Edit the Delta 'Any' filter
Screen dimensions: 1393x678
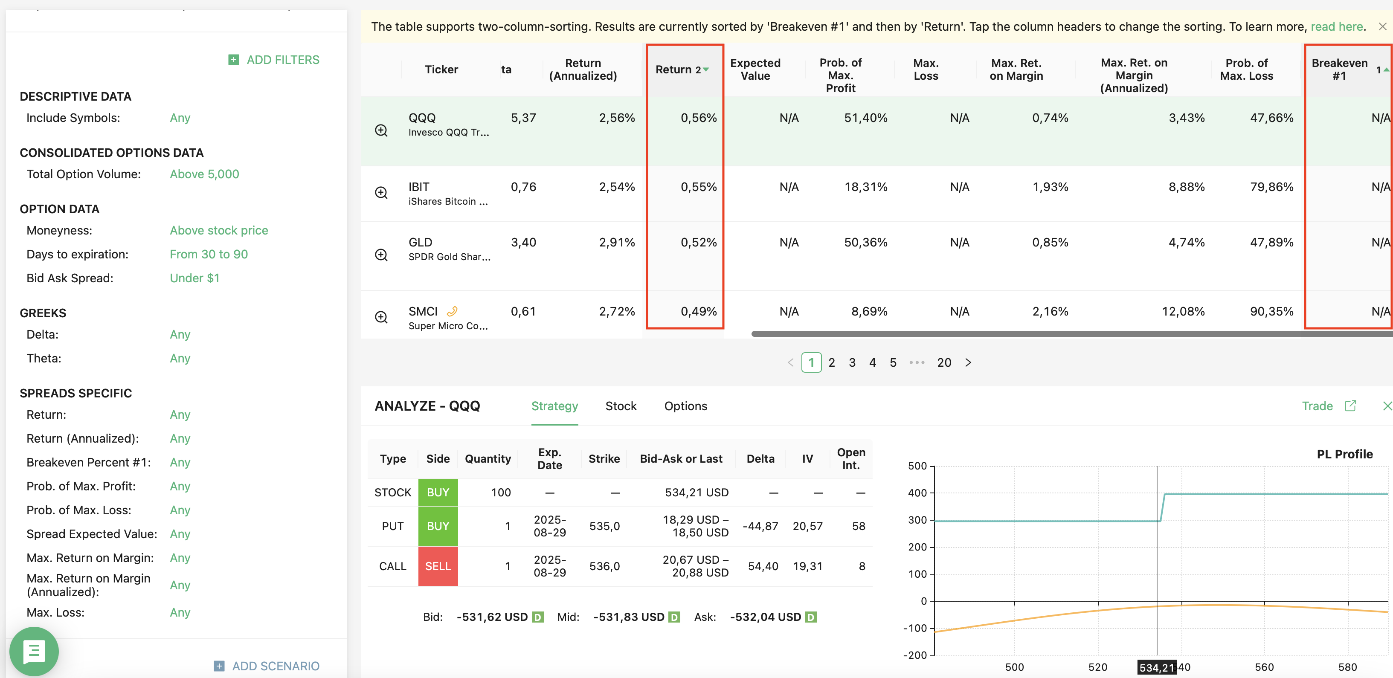[180, 335]
